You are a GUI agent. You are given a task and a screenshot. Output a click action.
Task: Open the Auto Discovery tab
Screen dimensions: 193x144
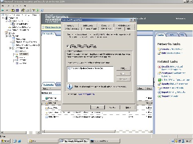(72, 29)
